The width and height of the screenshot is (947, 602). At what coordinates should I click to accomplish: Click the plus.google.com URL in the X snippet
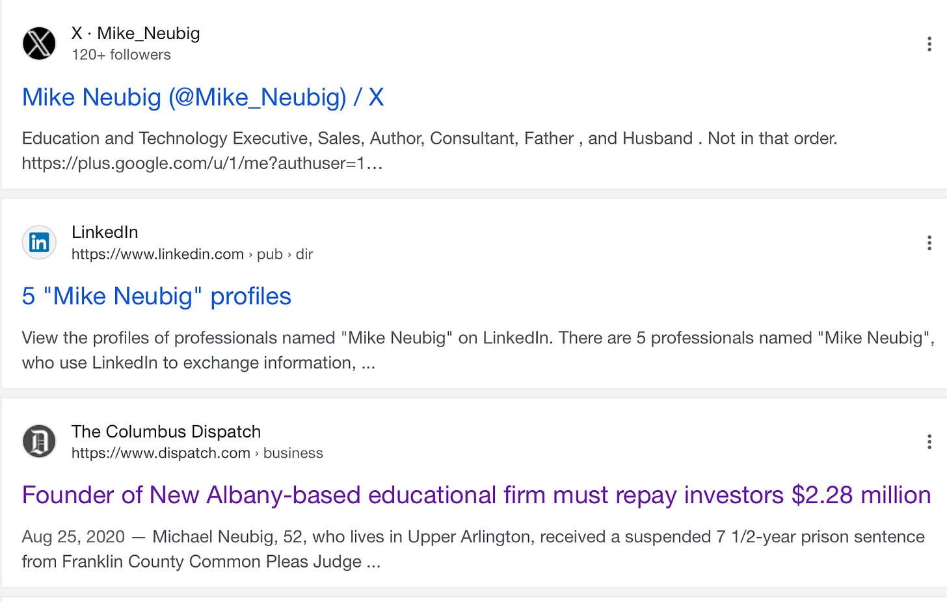pos(202,163)
